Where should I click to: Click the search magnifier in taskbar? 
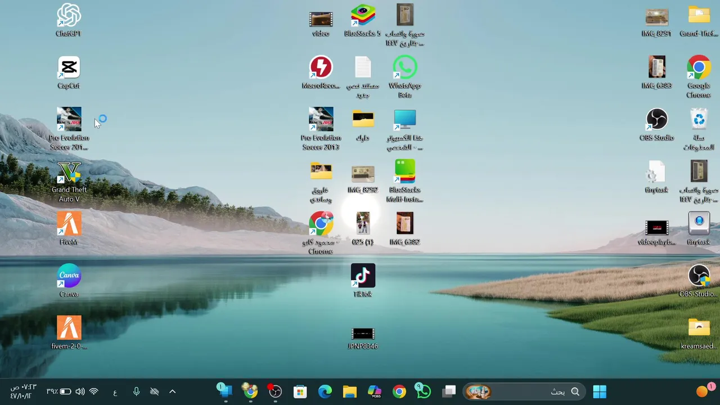click(x=575, y=391)
